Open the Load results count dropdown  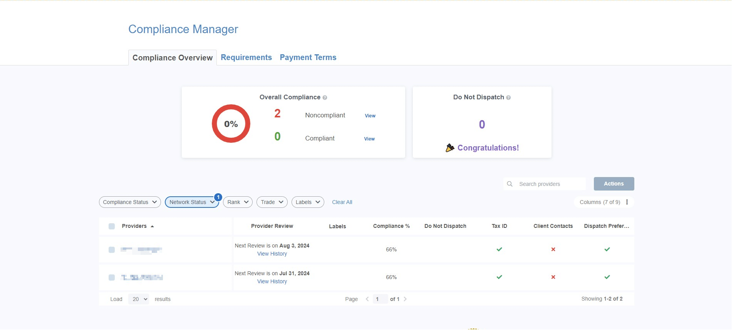[139, 299]
